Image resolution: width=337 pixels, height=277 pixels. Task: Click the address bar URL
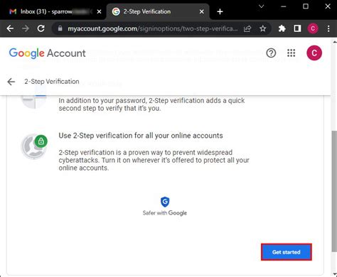point(153,28)
